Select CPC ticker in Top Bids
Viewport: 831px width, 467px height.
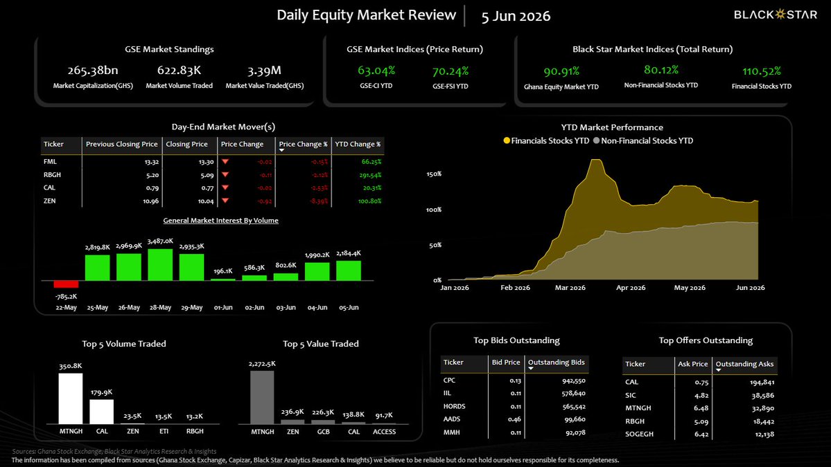pyautogui.click(x=449, y=381)
